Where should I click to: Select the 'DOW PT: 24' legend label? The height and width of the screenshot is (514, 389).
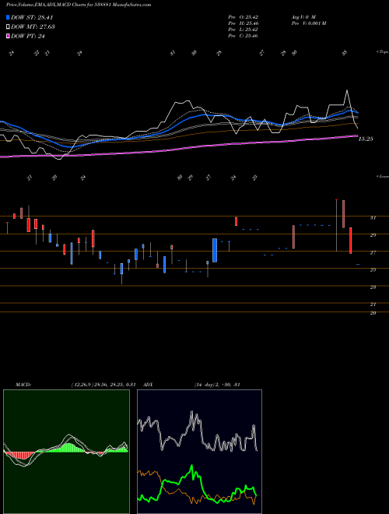28,36
